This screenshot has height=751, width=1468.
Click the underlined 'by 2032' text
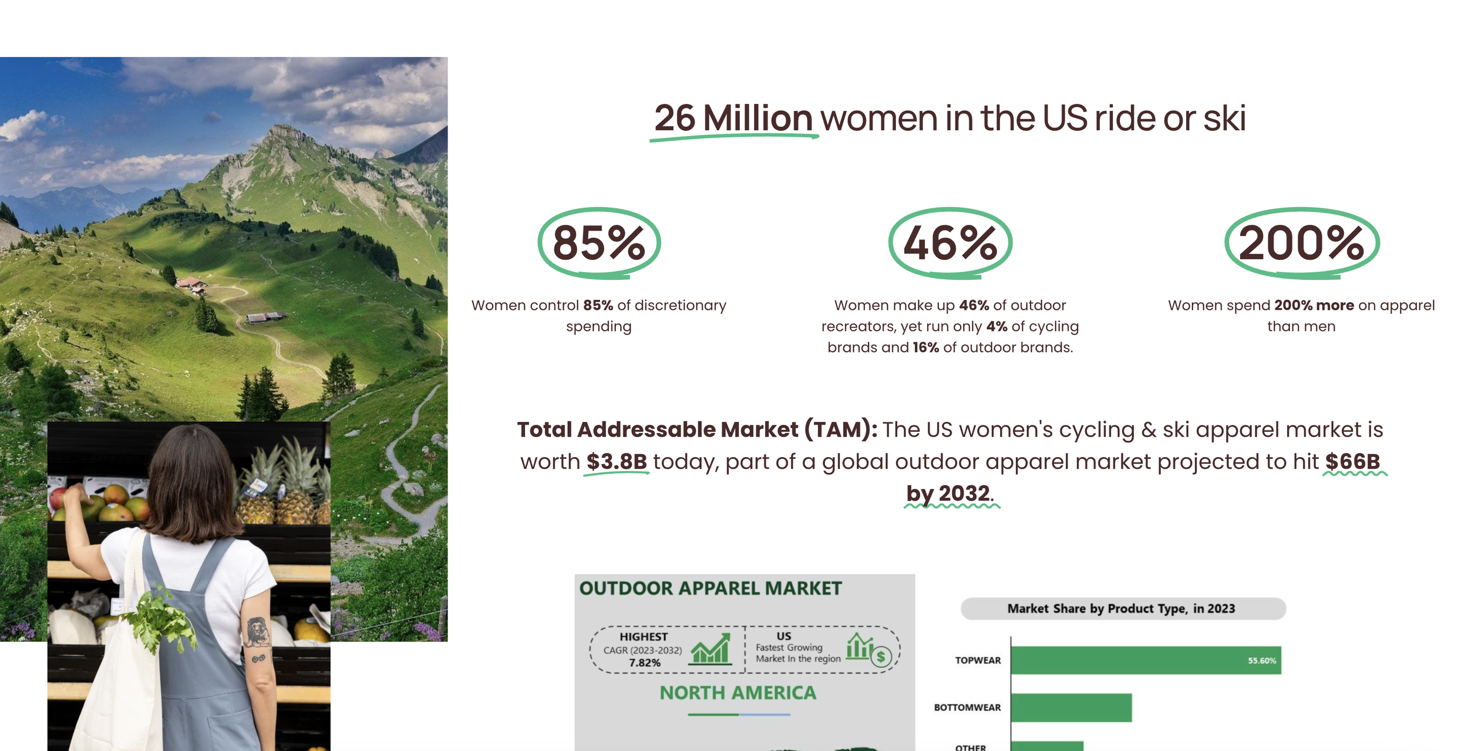pyautogui.click(x=948, y=493)
